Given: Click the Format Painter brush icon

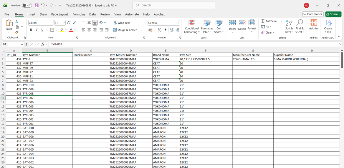Looking at the screenshot, I should [x=17, y=32].
